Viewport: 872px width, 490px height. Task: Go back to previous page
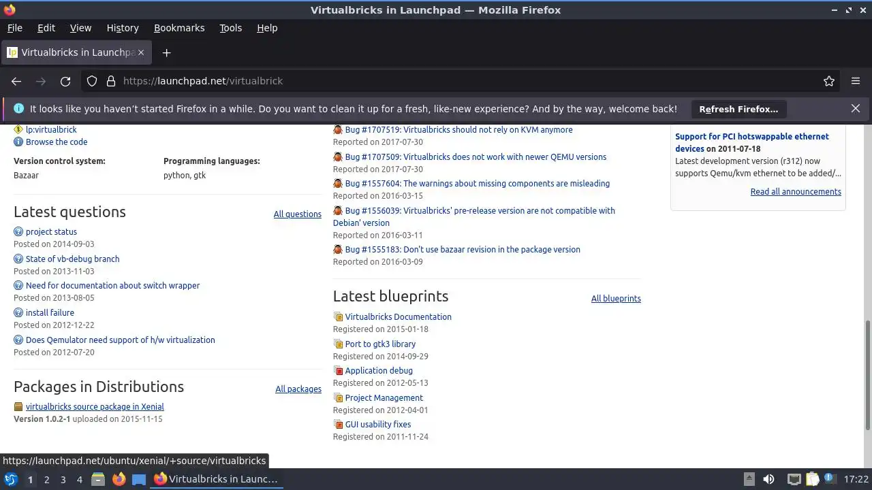(16, 81)
